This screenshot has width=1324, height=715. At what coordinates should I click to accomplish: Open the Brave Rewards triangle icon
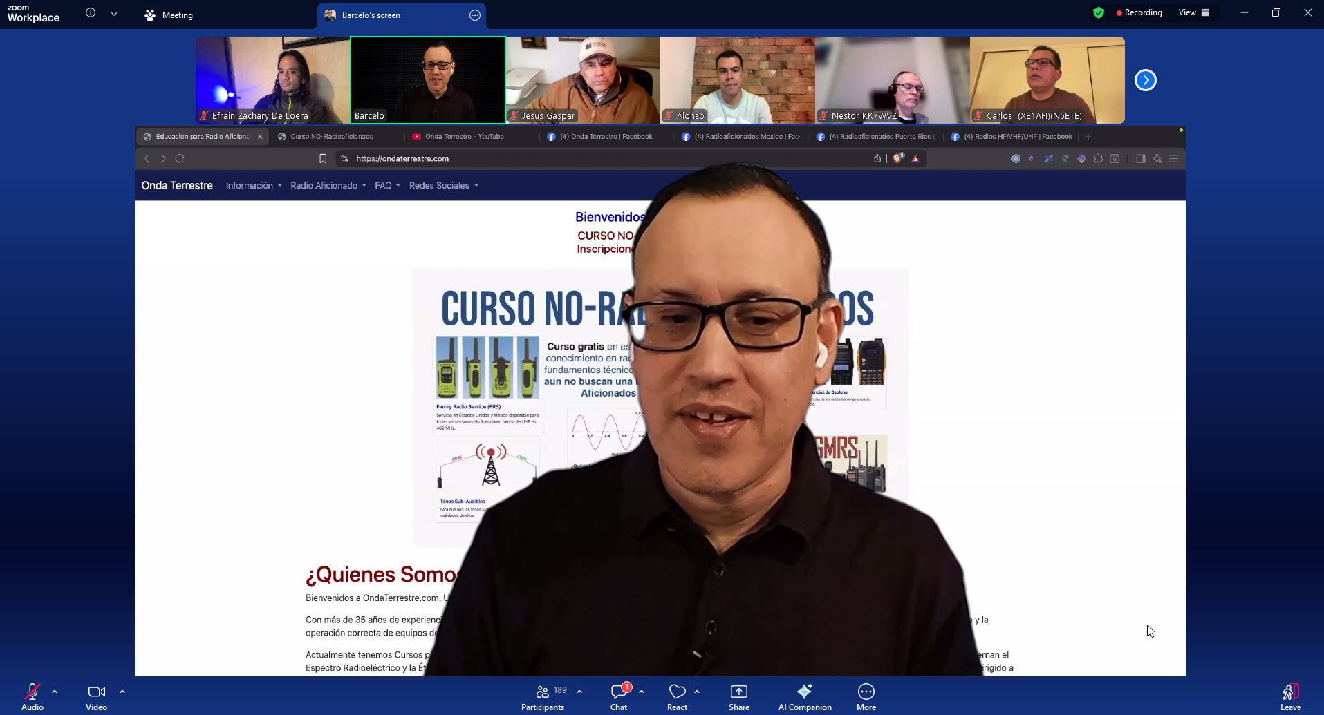point(915,159)
